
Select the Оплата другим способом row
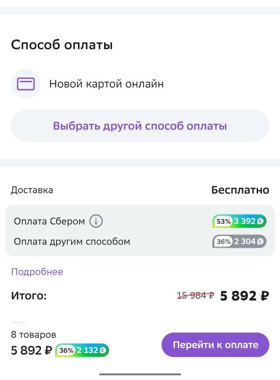click(140, 241)
